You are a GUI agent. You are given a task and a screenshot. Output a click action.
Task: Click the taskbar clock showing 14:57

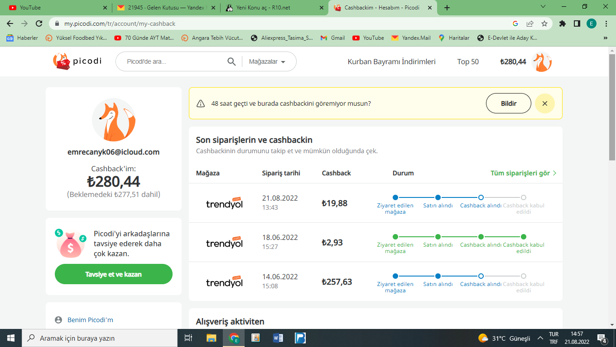[x=577, y=338]
